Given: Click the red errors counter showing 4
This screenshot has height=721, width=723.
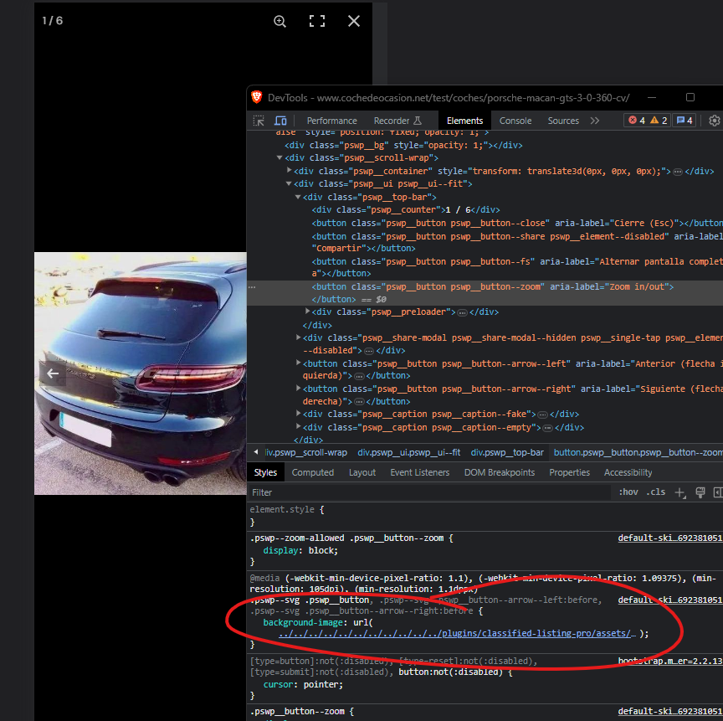Looking at the screenshot, I should tap(637, 121).
